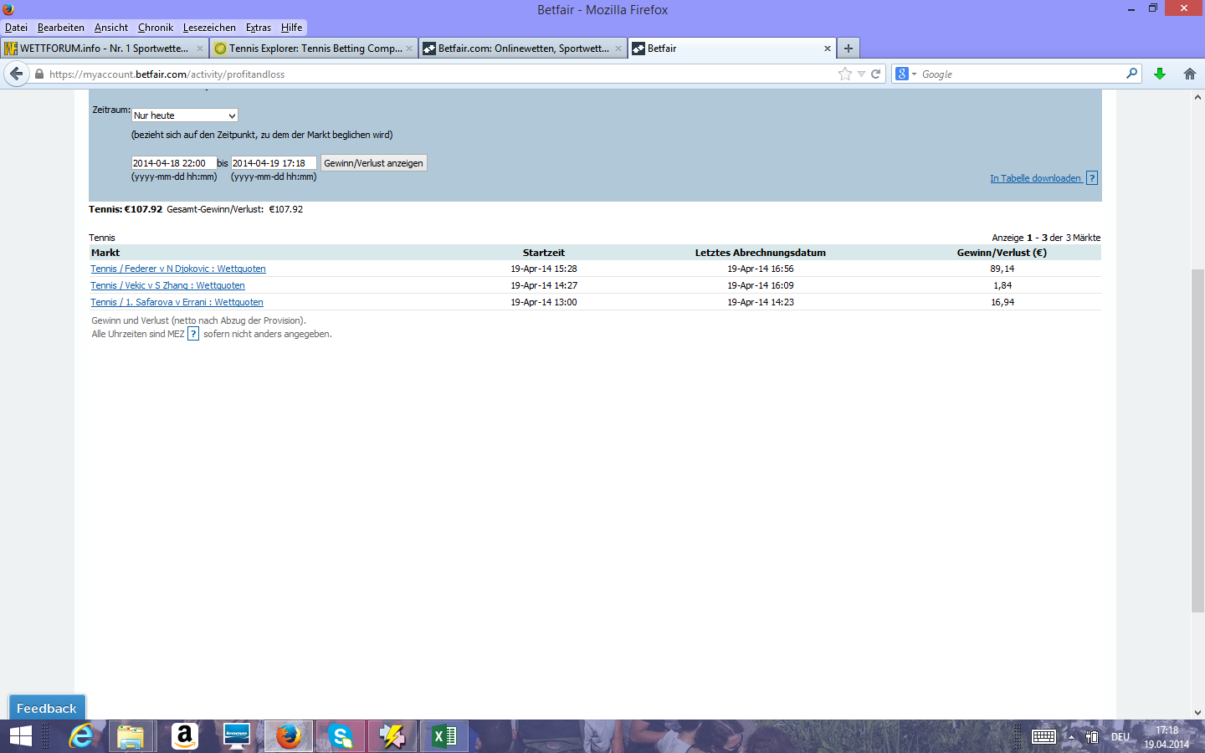Click the address bar URL
The image size is (1205, 753).
tap(167, 74)
